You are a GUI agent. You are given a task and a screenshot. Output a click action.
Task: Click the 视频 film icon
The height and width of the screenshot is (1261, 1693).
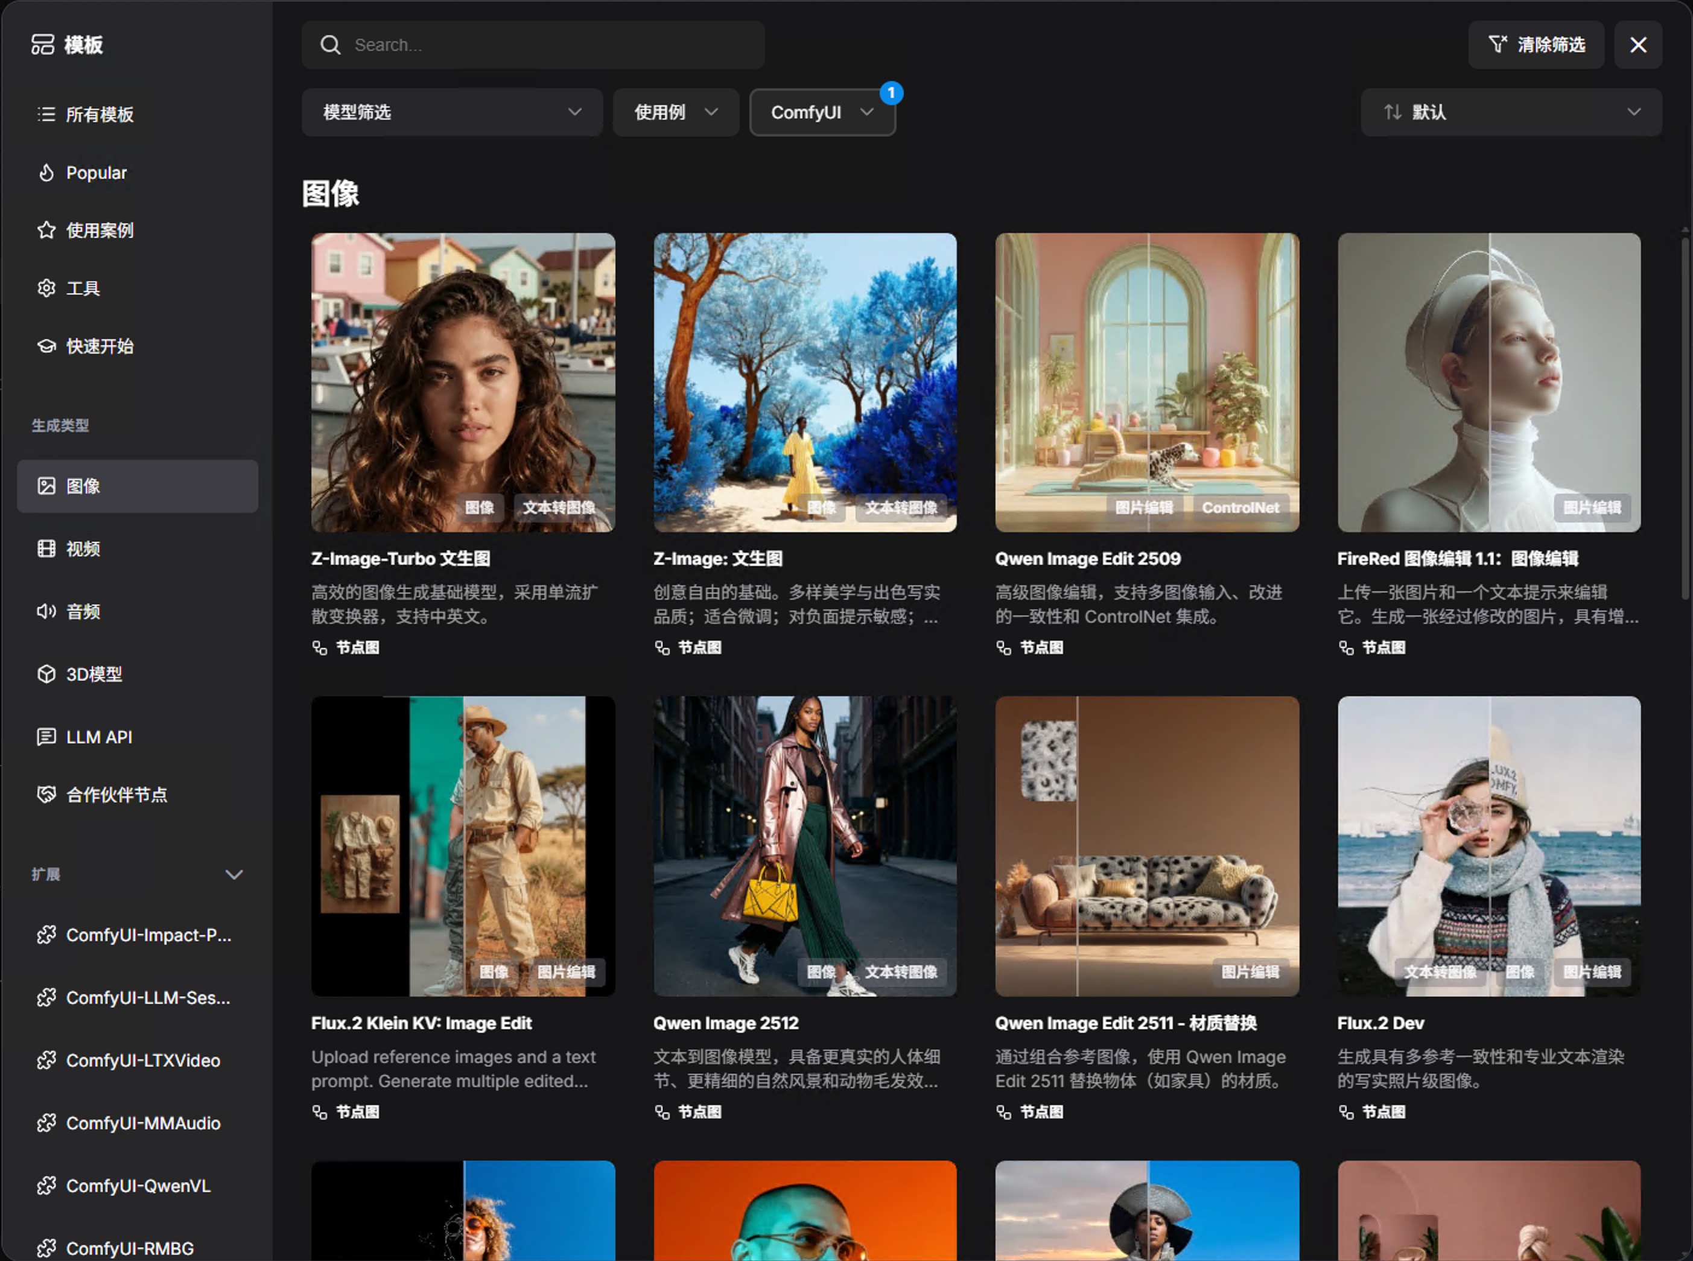click(46, 549)
